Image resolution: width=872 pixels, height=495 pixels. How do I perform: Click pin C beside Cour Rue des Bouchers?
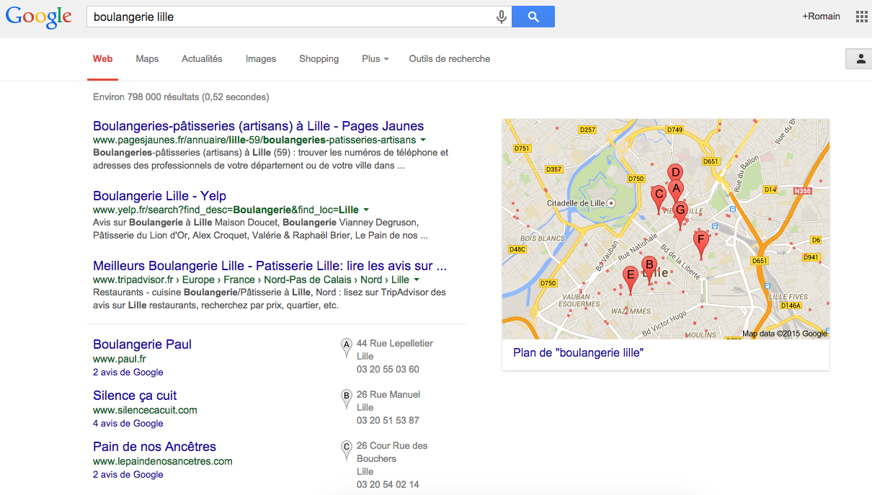click(347, 450)
